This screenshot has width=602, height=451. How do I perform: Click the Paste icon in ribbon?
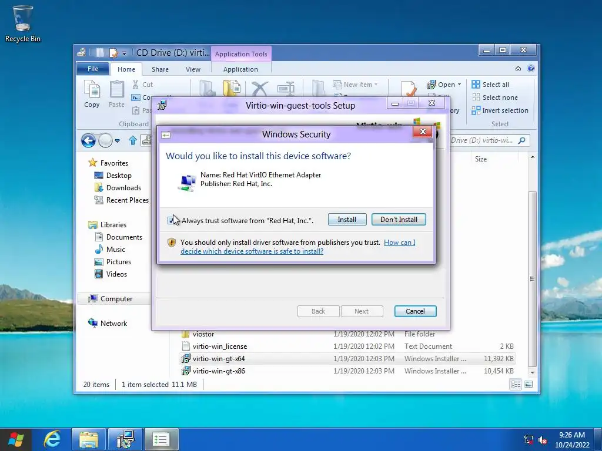[117, 94]
